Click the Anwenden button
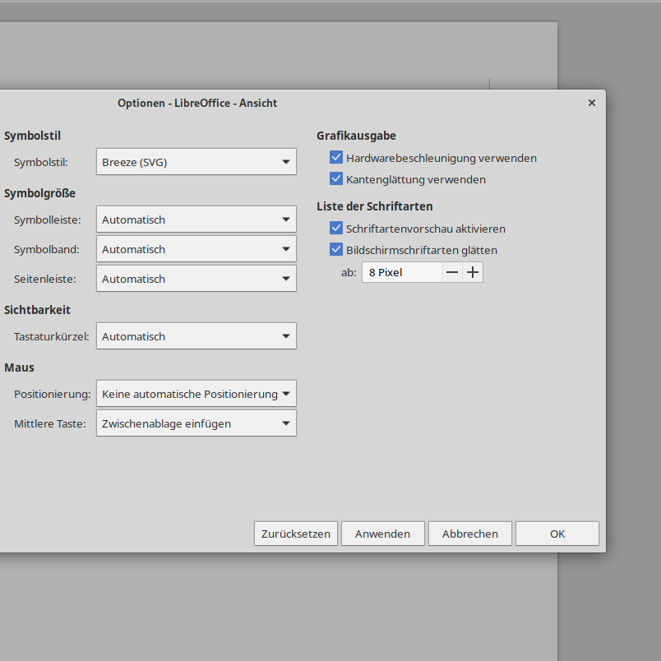 (383, 534)
